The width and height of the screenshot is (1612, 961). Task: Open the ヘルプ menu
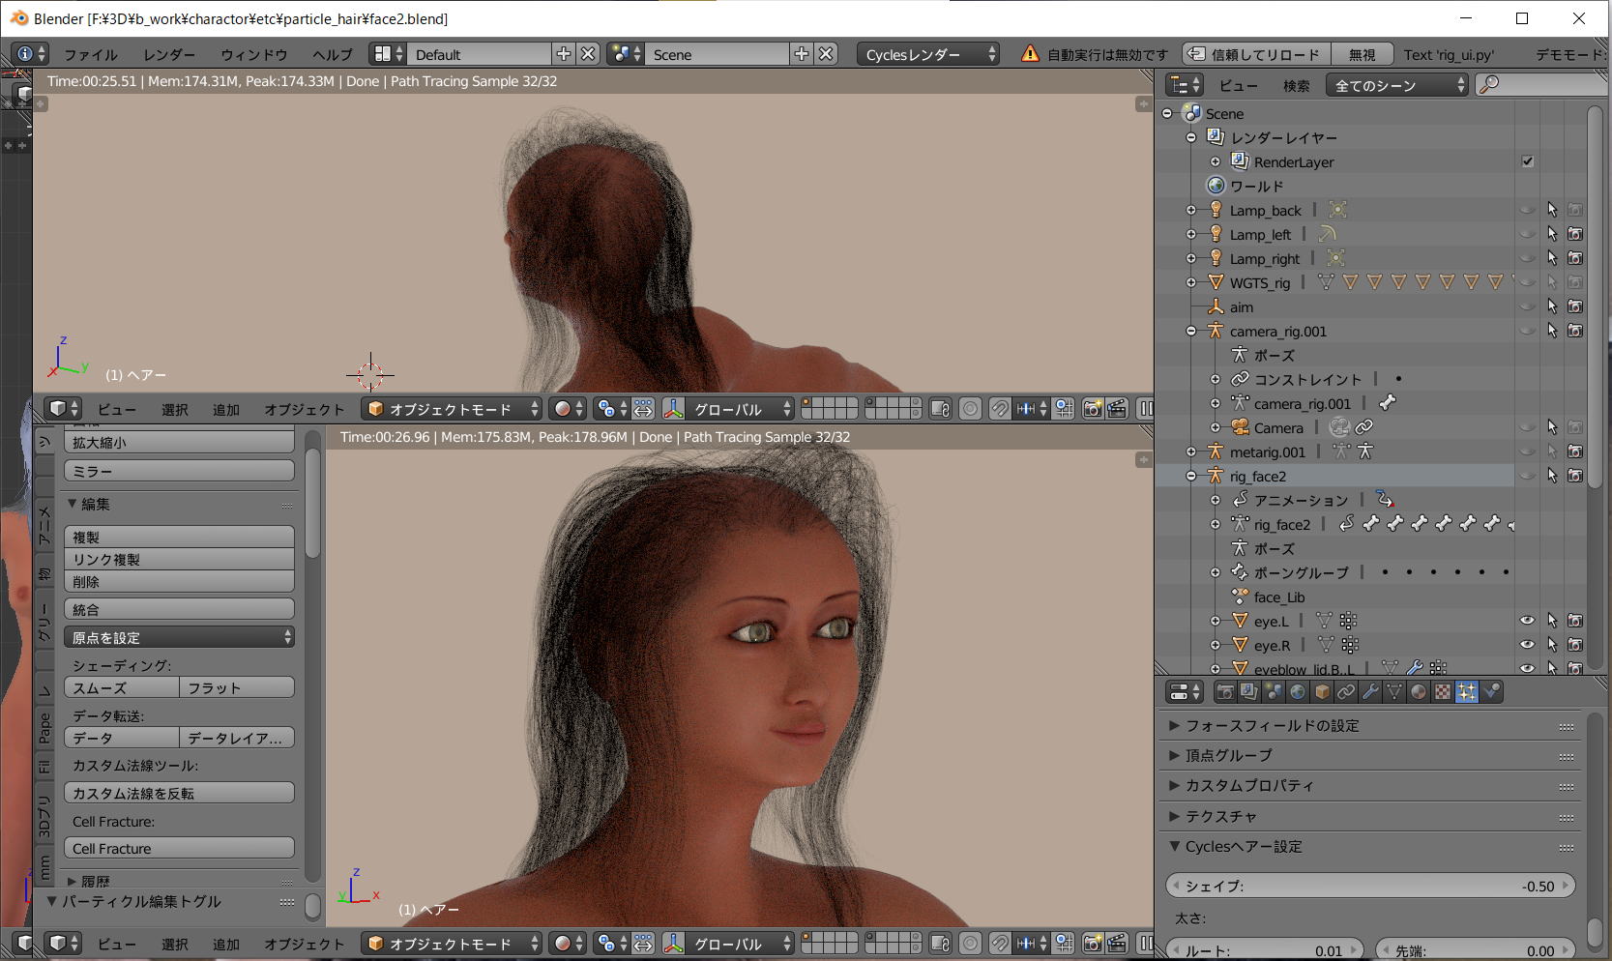tap(332, 54)
